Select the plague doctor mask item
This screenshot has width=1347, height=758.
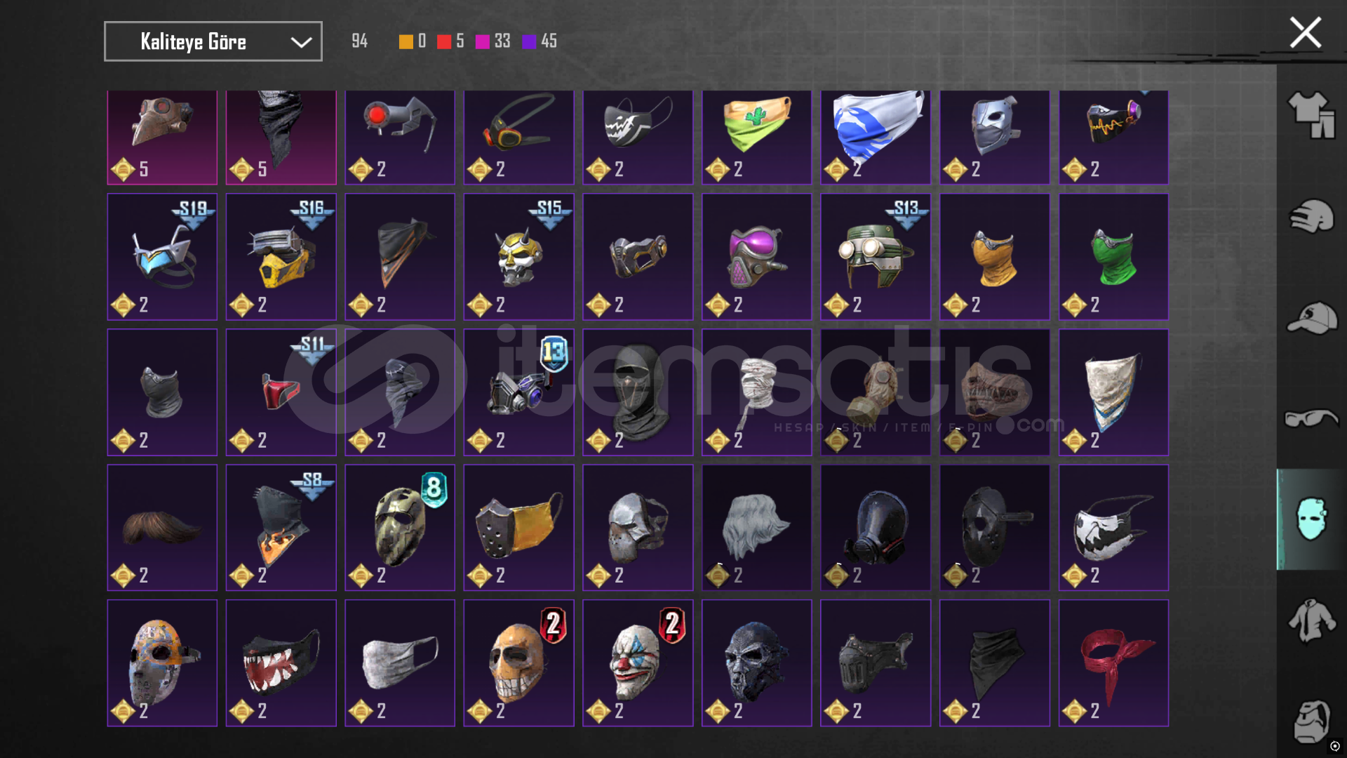[x=162, y=137]
